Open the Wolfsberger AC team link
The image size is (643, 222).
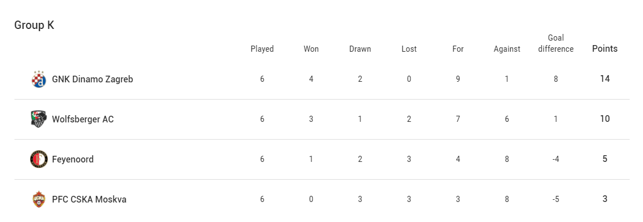pos(83,120)
